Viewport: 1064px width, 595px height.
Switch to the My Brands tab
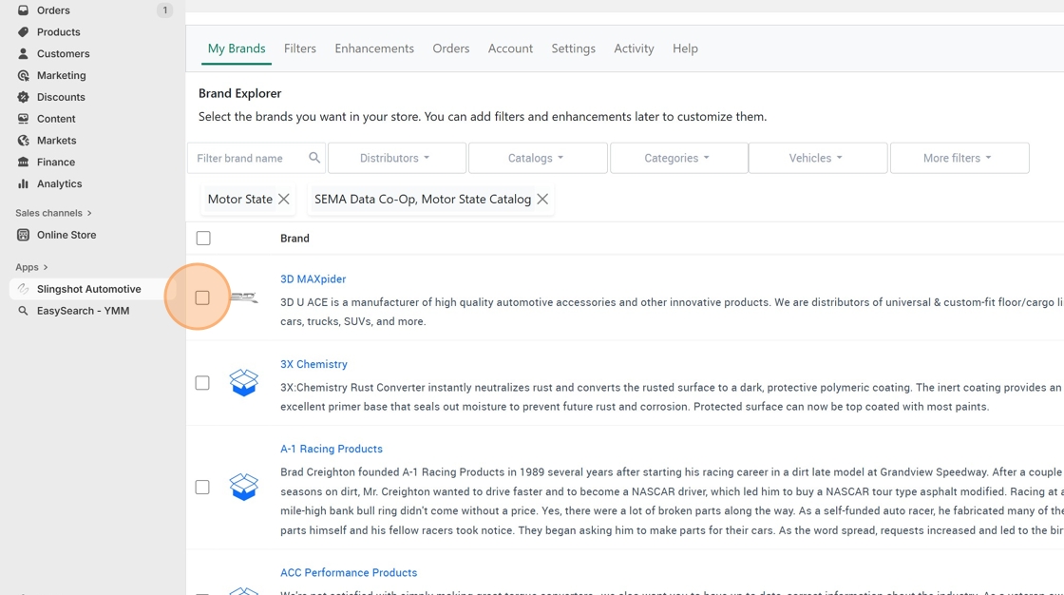coord(237,48)
